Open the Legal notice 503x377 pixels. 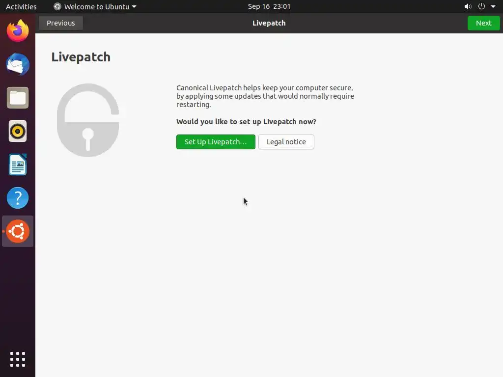coord(286,142)
